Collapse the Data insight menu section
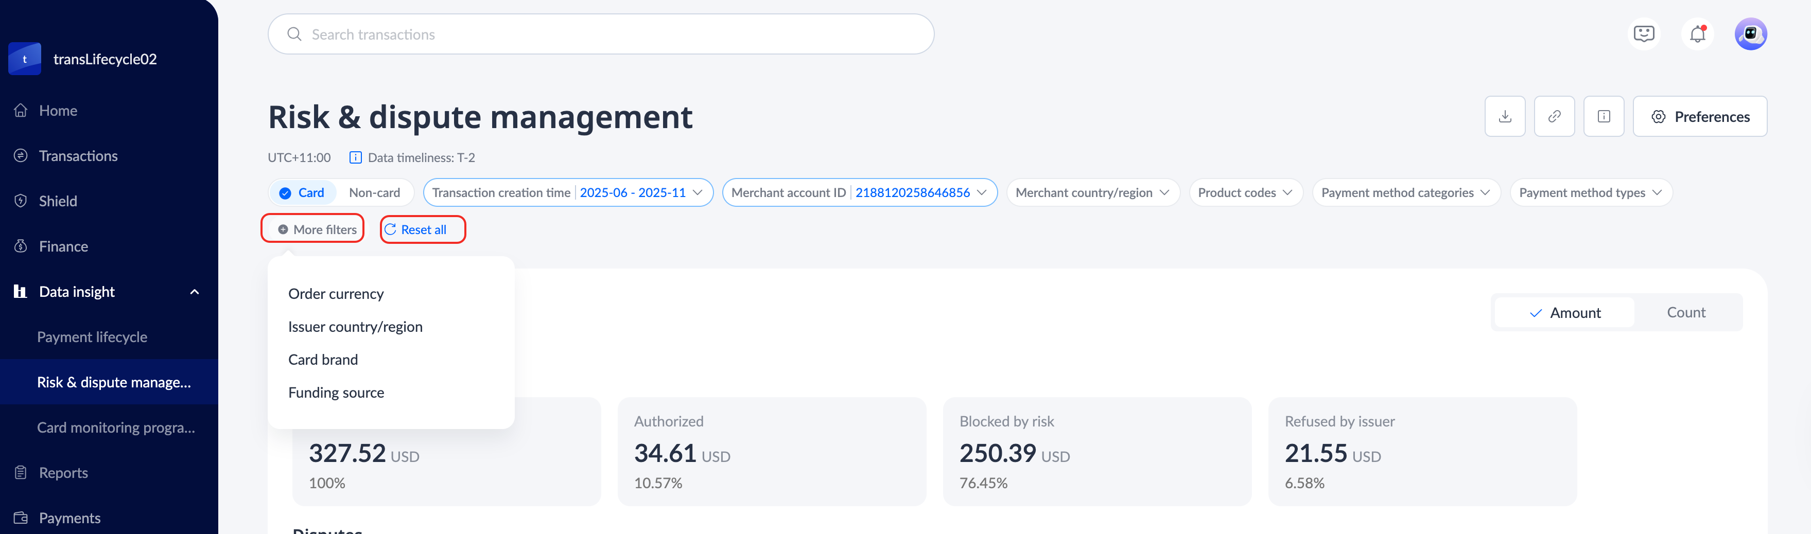 194,292
